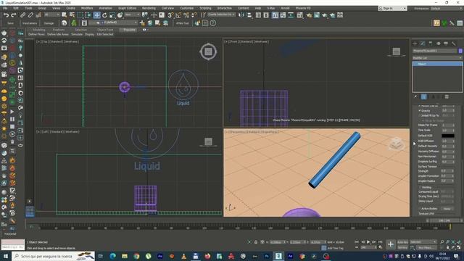The width and height of the screenshot is (464, 261).
Task: Open the layer 0 (default) dropdown
Action: tap(113, 22)
